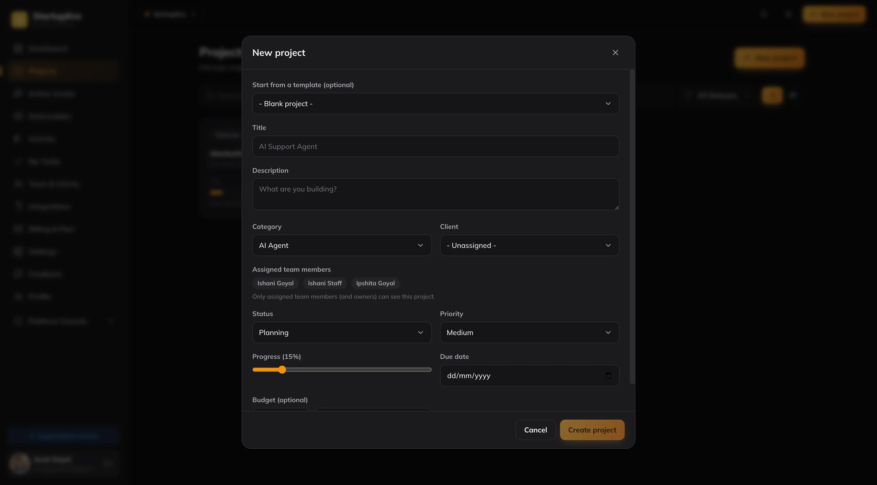Screen dimensions: 877x485
Task: Click the Create project button
Action: point(592,430)
